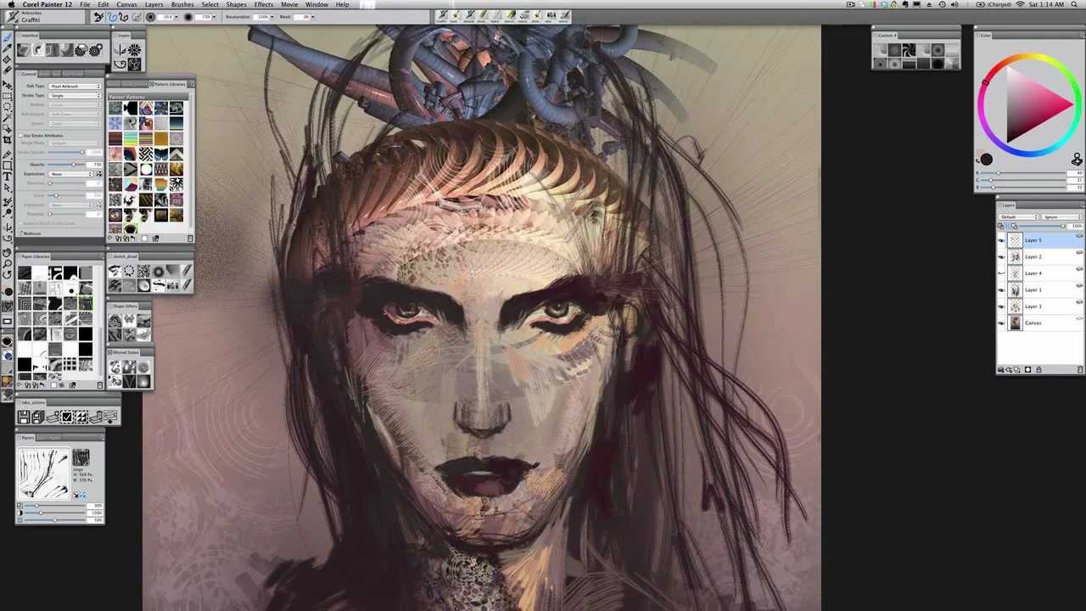Click the trash icon in Pattern Libraries panel

[x=190, y=238]
